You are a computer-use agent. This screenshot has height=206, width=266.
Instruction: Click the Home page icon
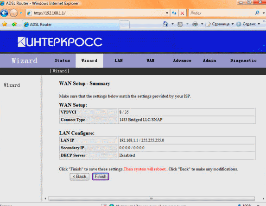pos(165,24)
